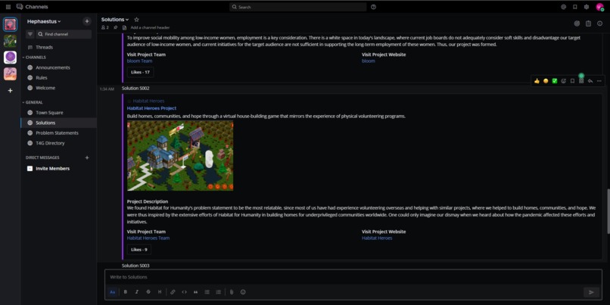The image size is (610, 305).
Task: Open the channel filter icon
Action: pos(30,34)
